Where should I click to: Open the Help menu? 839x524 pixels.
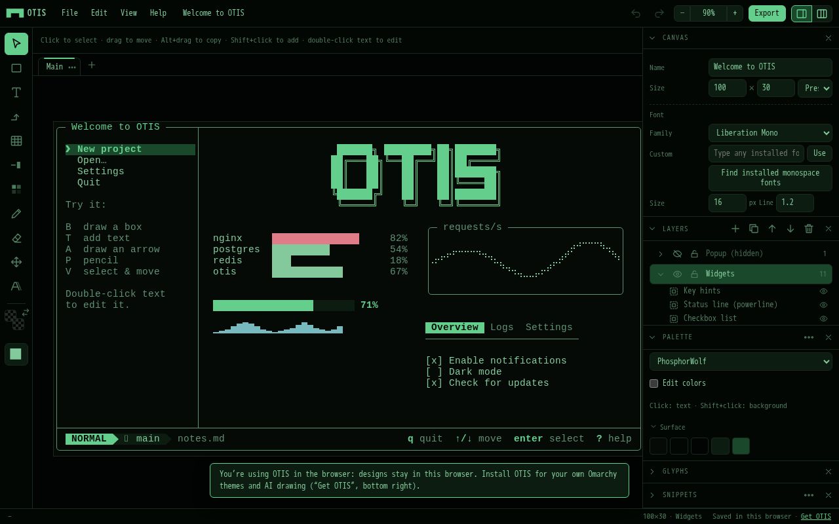point(158,13)
